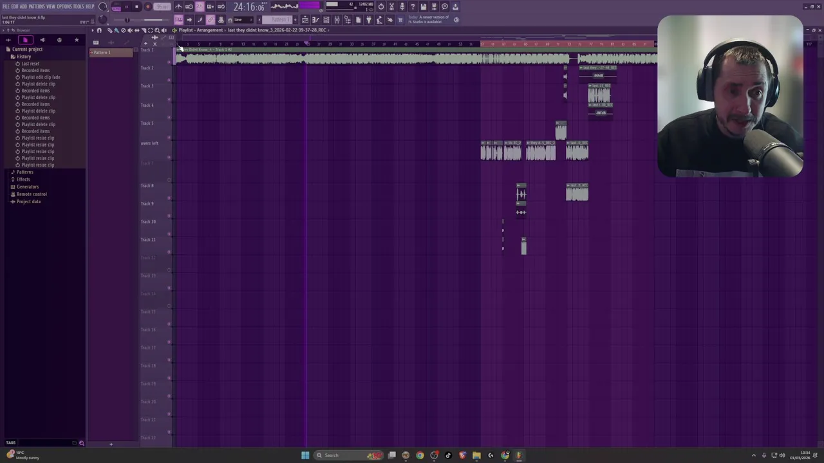
Task: Select Pattern 1 in the picker panel
Action: click(x=111, y=53)
